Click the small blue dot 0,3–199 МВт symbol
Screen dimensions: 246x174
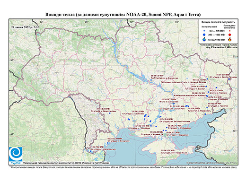(x=204, y=31)
